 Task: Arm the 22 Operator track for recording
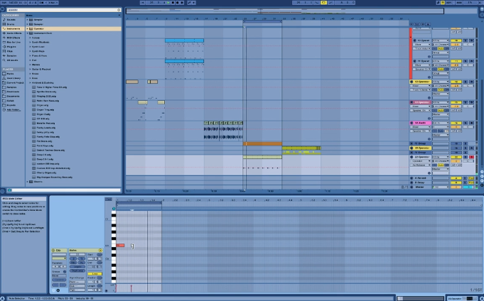[471, 157]
